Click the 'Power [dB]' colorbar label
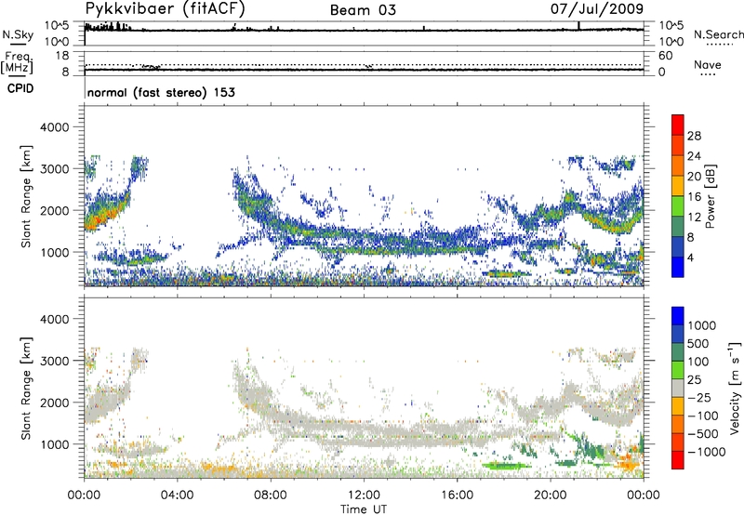 pyautogui.click(x=711, y=196)
